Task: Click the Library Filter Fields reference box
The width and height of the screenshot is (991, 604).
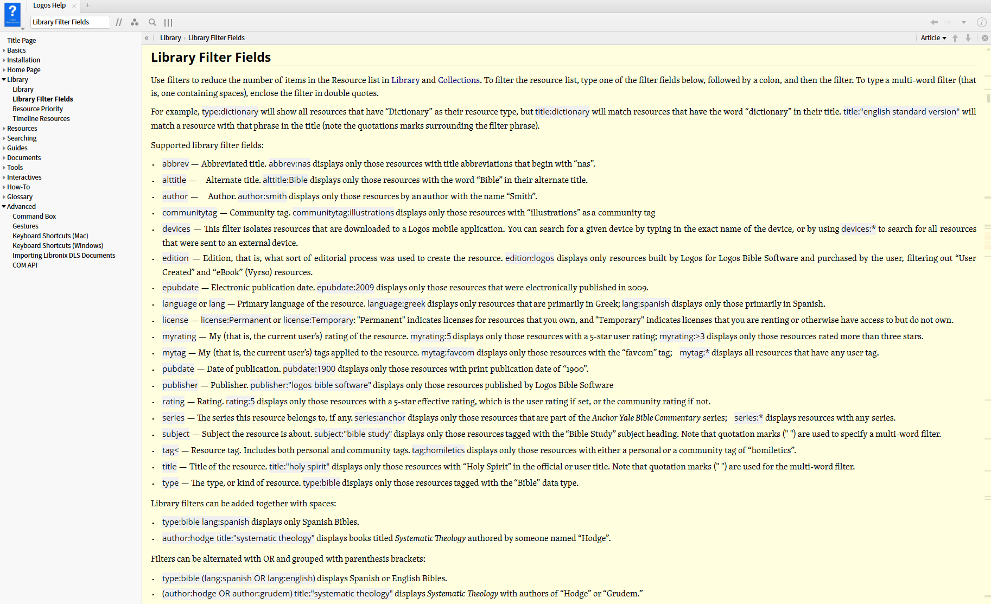Action: click(x=70, y=22)
